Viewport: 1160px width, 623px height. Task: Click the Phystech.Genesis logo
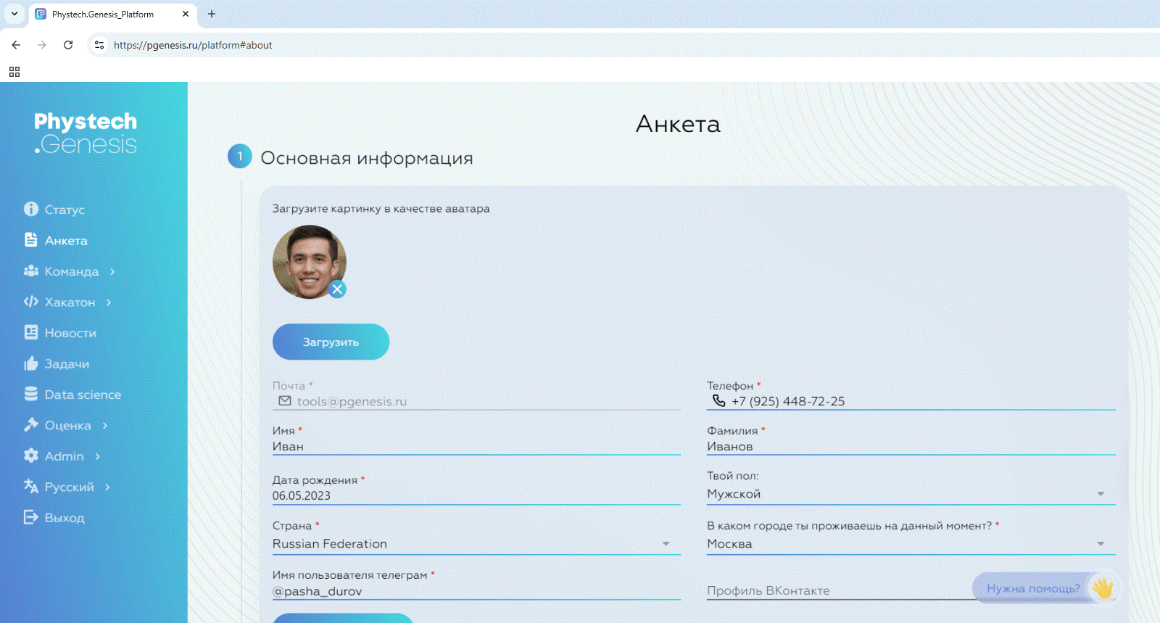click(86, 133)
